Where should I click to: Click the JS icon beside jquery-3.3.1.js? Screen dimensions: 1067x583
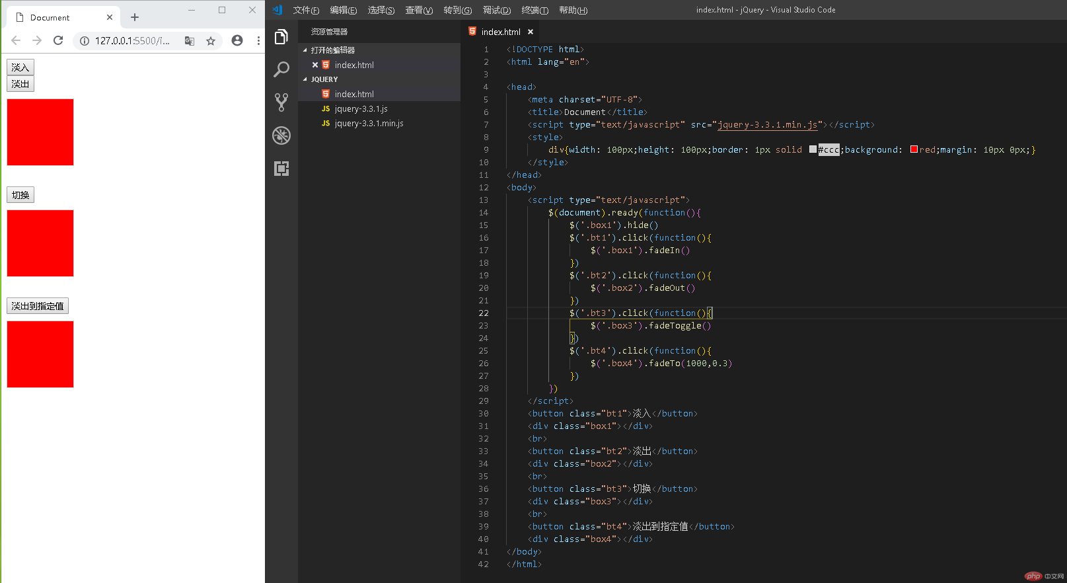[x=326, y=108]
